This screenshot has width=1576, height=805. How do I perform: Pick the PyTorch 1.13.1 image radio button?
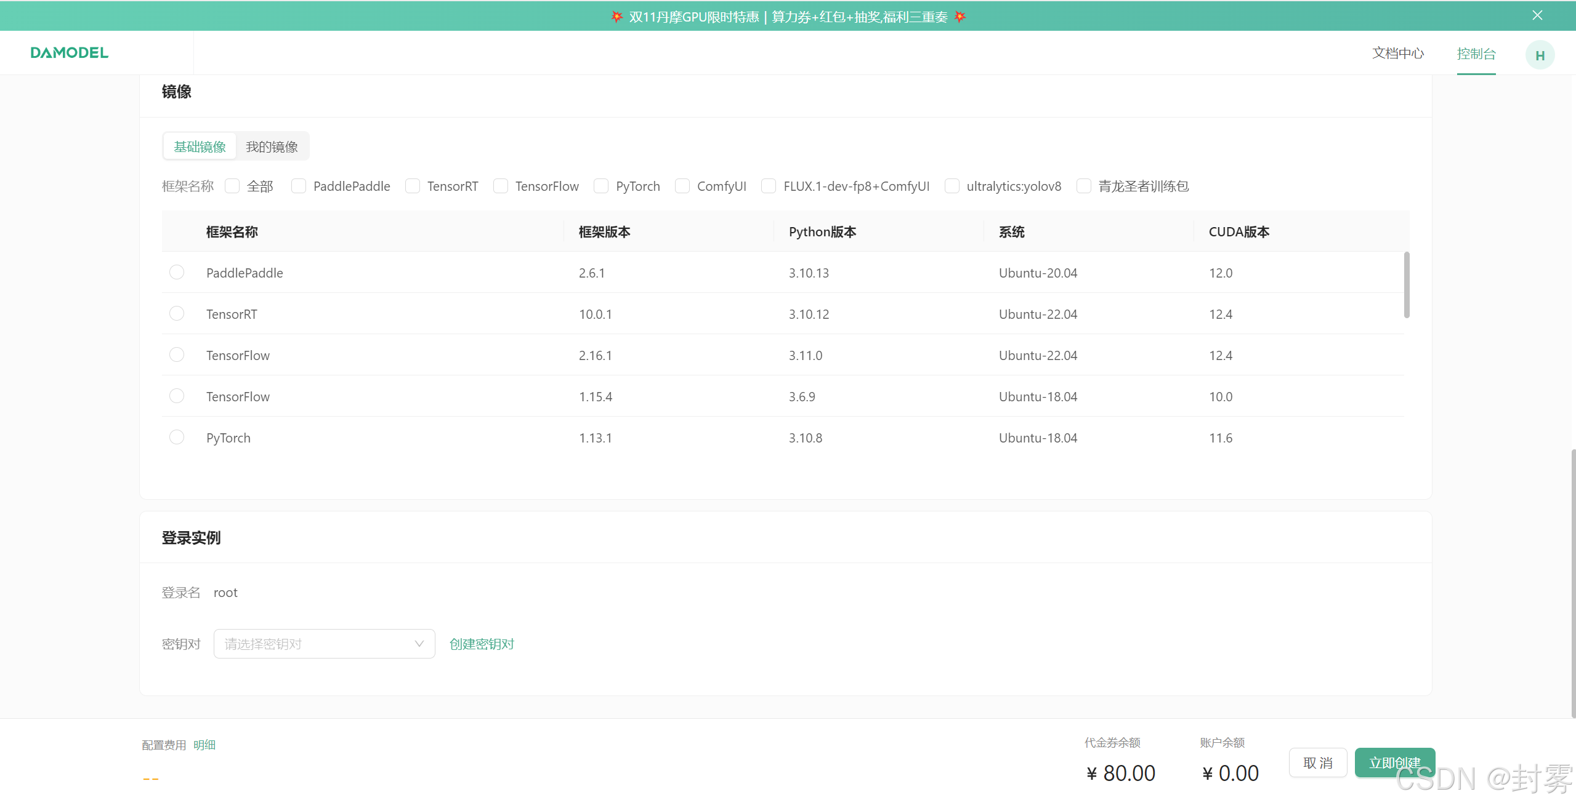pos(177,438)
